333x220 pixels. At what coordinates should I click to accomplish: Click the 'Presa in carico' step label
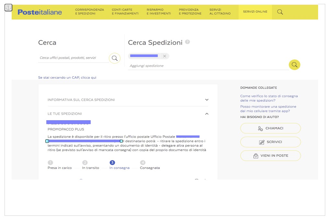(60, 168)
